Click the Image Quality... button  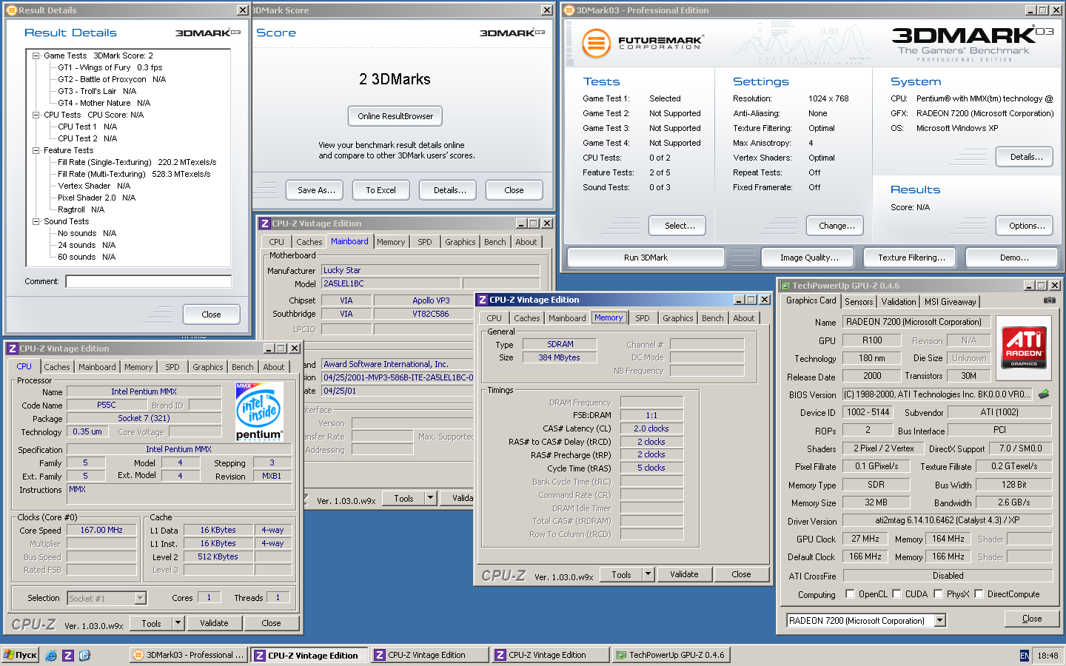click(809, 258)
